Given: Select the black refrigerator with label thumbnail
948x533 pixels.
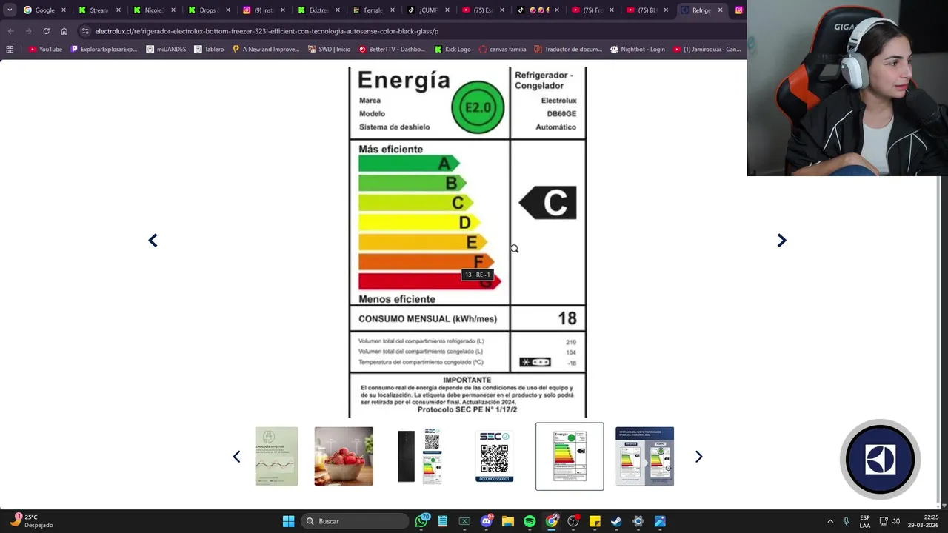Looking at the screenshot, I should click(x=420, y=456).
